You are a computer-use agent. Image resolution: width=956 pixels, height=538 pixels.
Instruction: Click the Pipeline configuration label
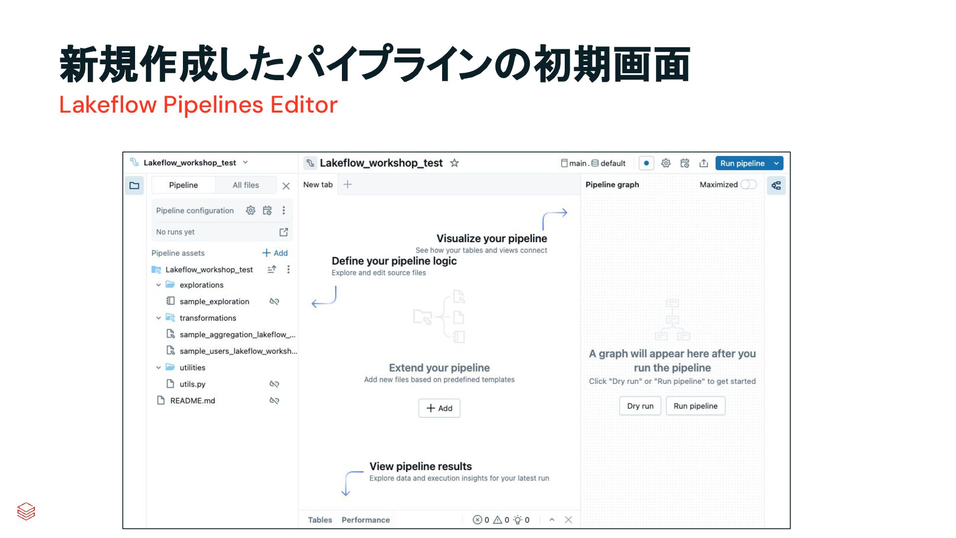[x=195, y=211]
